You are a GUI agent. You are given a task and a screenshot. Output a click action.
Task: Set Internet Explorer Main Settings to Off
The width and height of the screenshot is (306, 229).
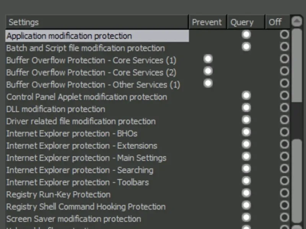click(284, 156)
